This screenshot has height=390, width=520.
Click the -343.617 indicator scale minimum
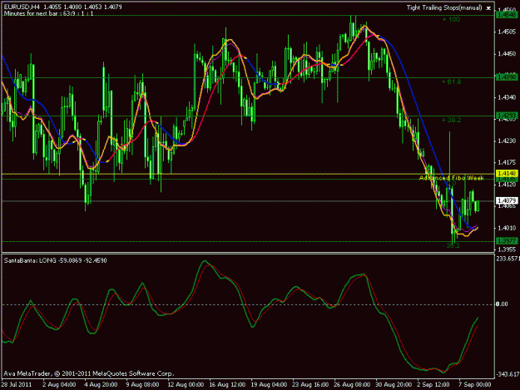point(508,374)
